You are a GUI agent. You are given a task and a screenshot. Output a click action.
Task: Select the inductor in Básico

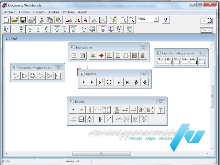tap(98, 110)
